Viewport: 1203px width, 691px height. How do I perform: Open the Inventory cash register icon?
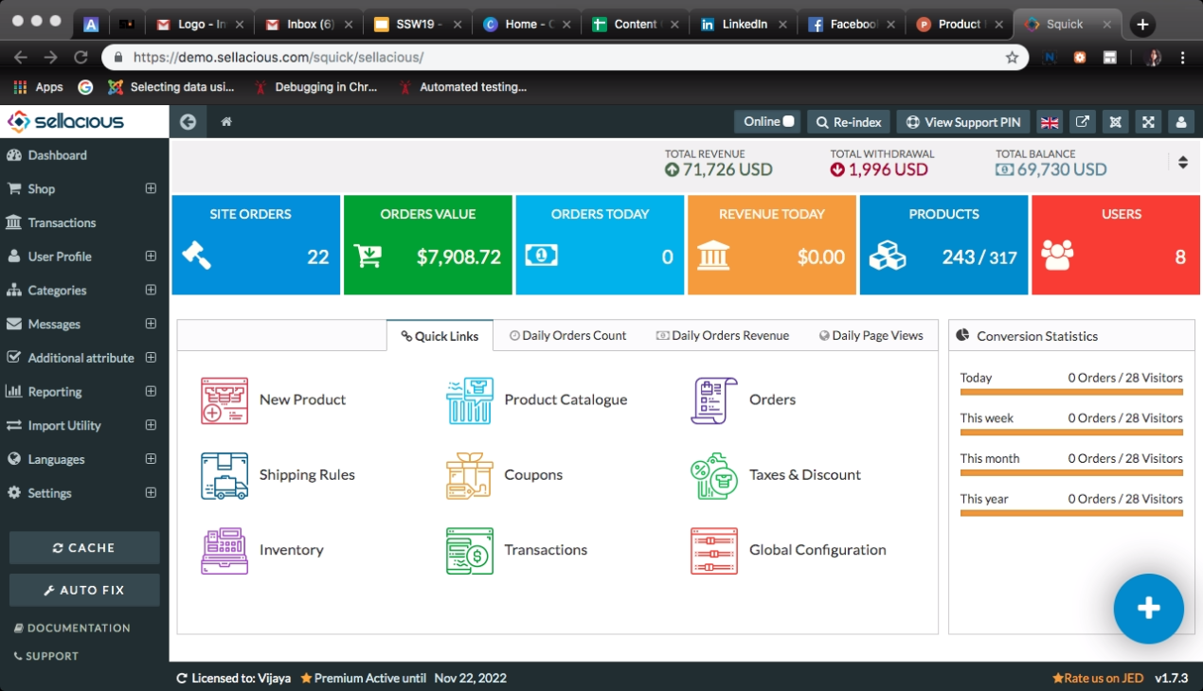[x=224, y=551]
